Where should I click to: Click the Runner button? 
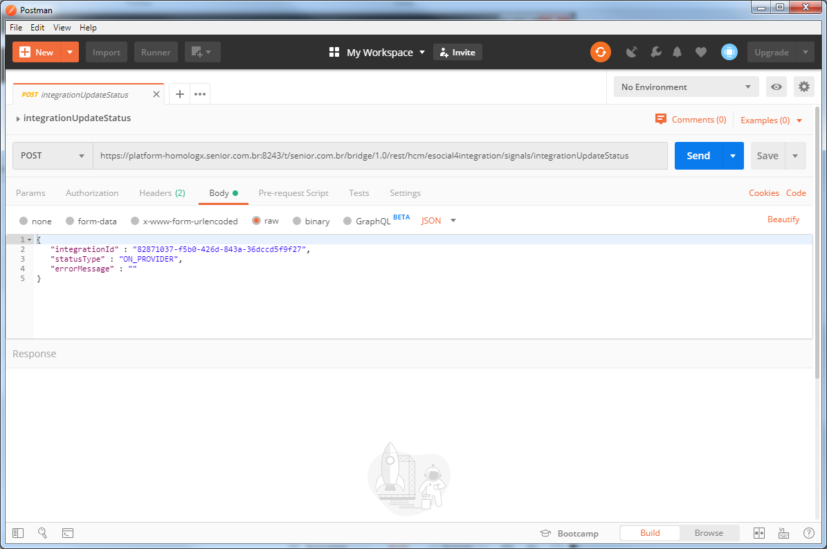156,52
